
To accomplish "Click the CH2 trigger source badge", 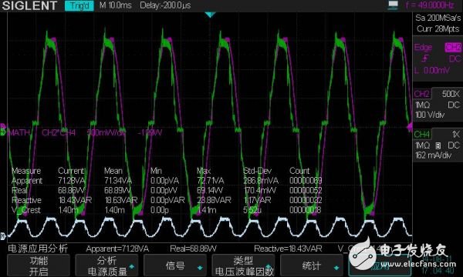I will (453, 47).
